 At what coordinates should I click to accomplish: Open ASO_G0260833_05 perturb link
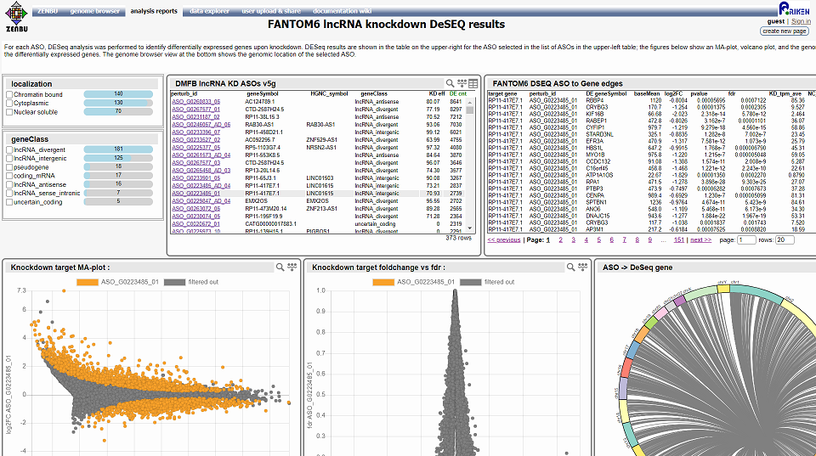coord(195,102)
